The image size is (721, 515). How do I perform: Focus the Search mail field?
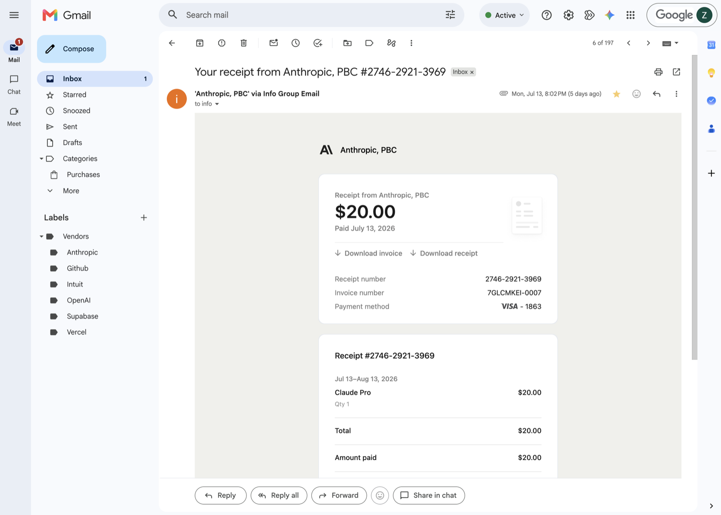pyautogui.click(x=311, y=15)
